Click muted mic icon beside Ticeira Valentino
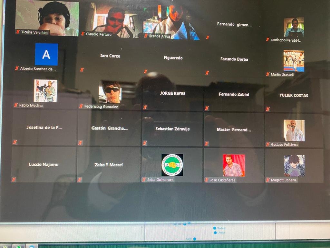 point(18,32)
